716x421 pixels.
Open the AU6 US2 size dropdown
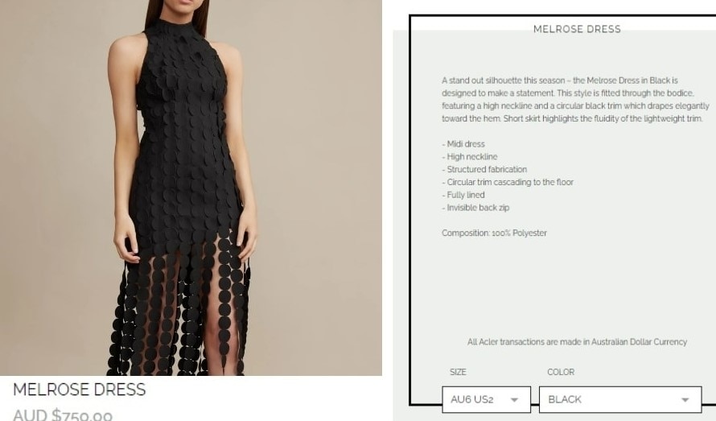tap(486, 399)
